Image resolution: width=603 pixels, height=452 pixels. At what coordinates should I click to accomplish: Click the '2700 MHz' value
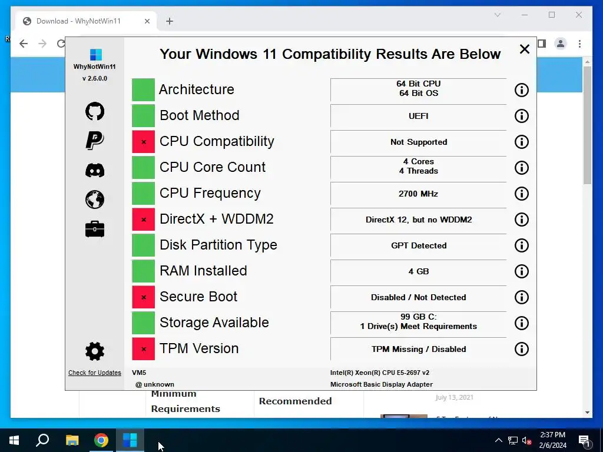(x=419, y=194)
